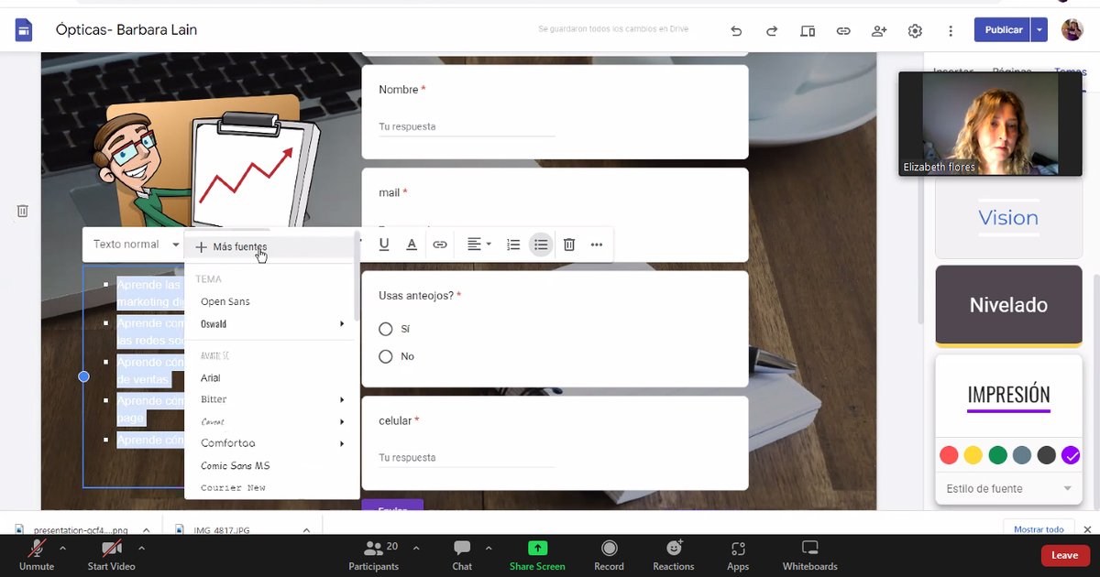This screenshot has height=577, width=1100.
Task: Expand Bitter font variants arrow
Action: (342, 399)
